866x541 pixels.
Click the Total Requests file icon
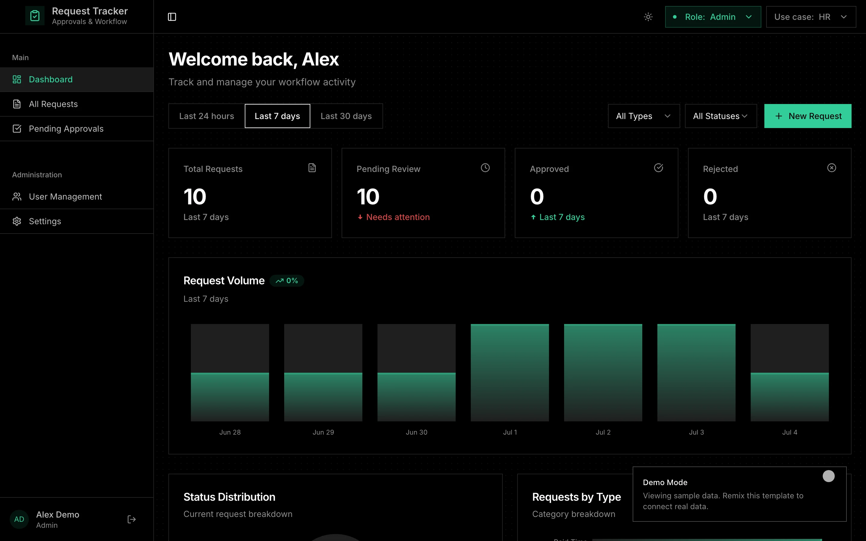tap(312, 168)
